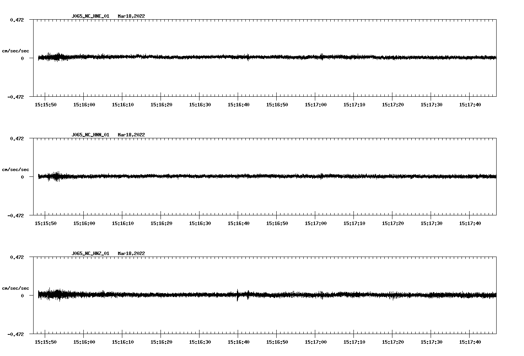This screenshot has width=524, height=356.
Task: Select 15:16:00 tick label under HNN plot
Action: [84, 223]
